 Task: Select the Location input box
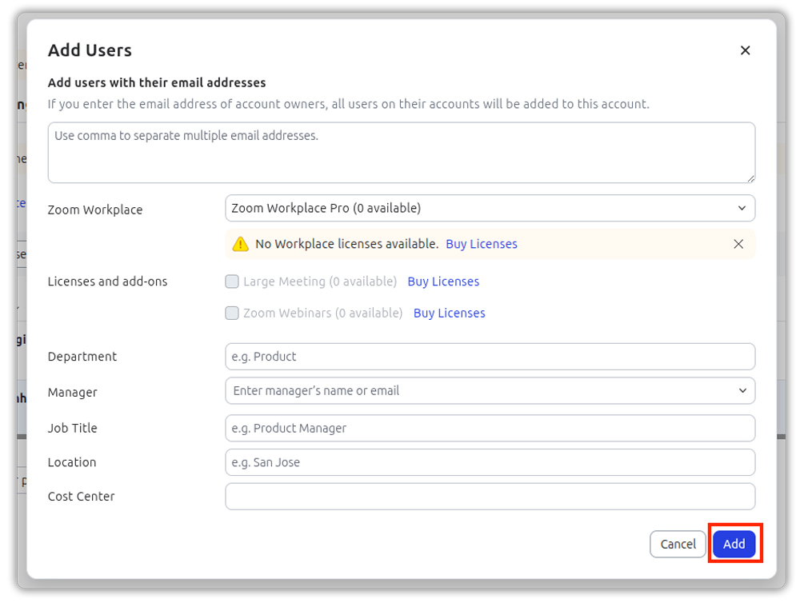[490, 462]
